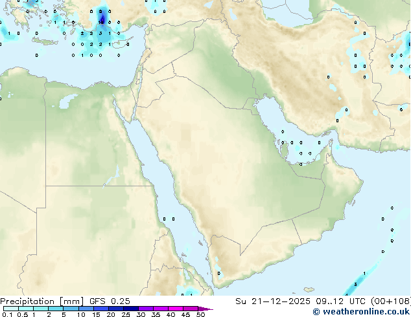Click the 25–30 mm navy legend swatch
This screenshot has height=317, width=411.
pyautogui.click(x=130, y=309)
